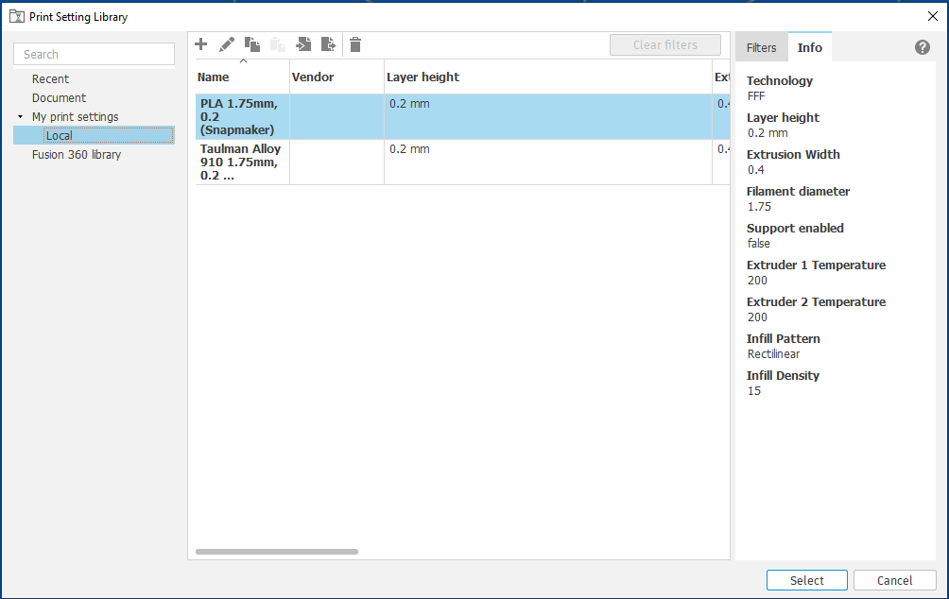Click the Support enabled false value
949x599 pixels.
758,243
